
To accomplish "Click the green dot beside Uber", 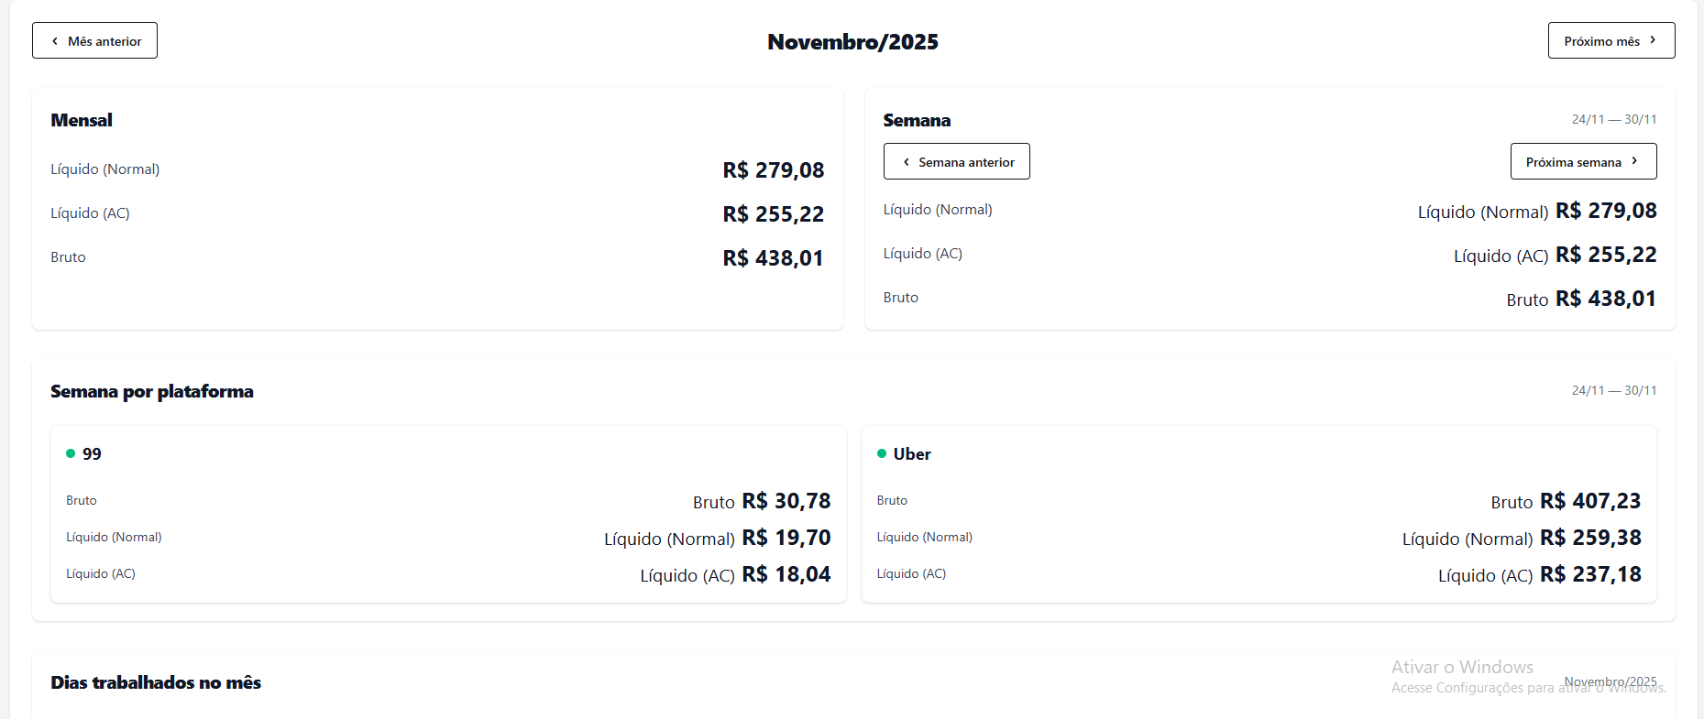I will (882, 453).
